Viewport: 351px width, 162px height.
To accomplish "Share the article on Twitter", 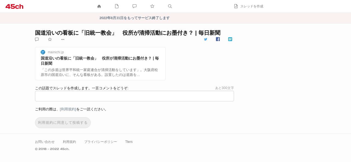I will click(206, 39).
